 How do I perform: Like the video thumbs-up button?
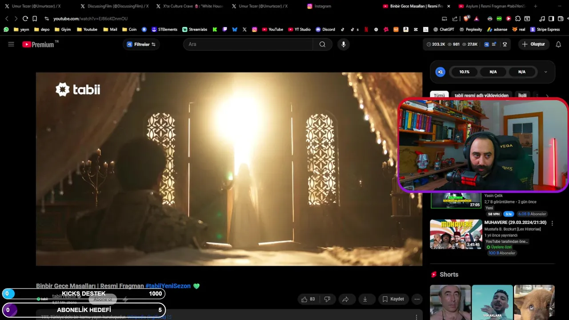pyautogui.click(x=308, y=299)
